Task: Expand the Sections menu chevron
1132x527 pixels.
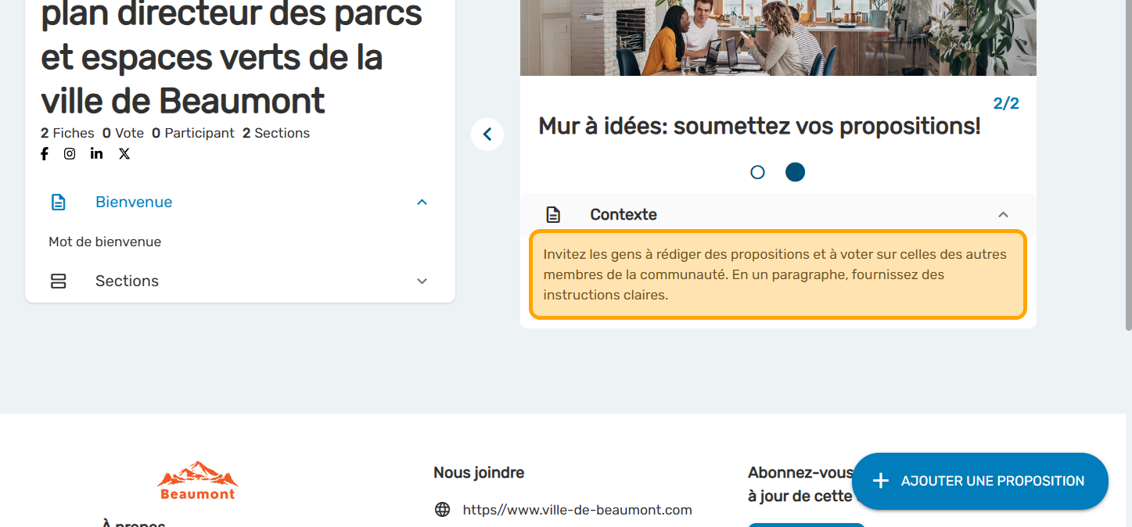Action: click(x=422, y=281)
